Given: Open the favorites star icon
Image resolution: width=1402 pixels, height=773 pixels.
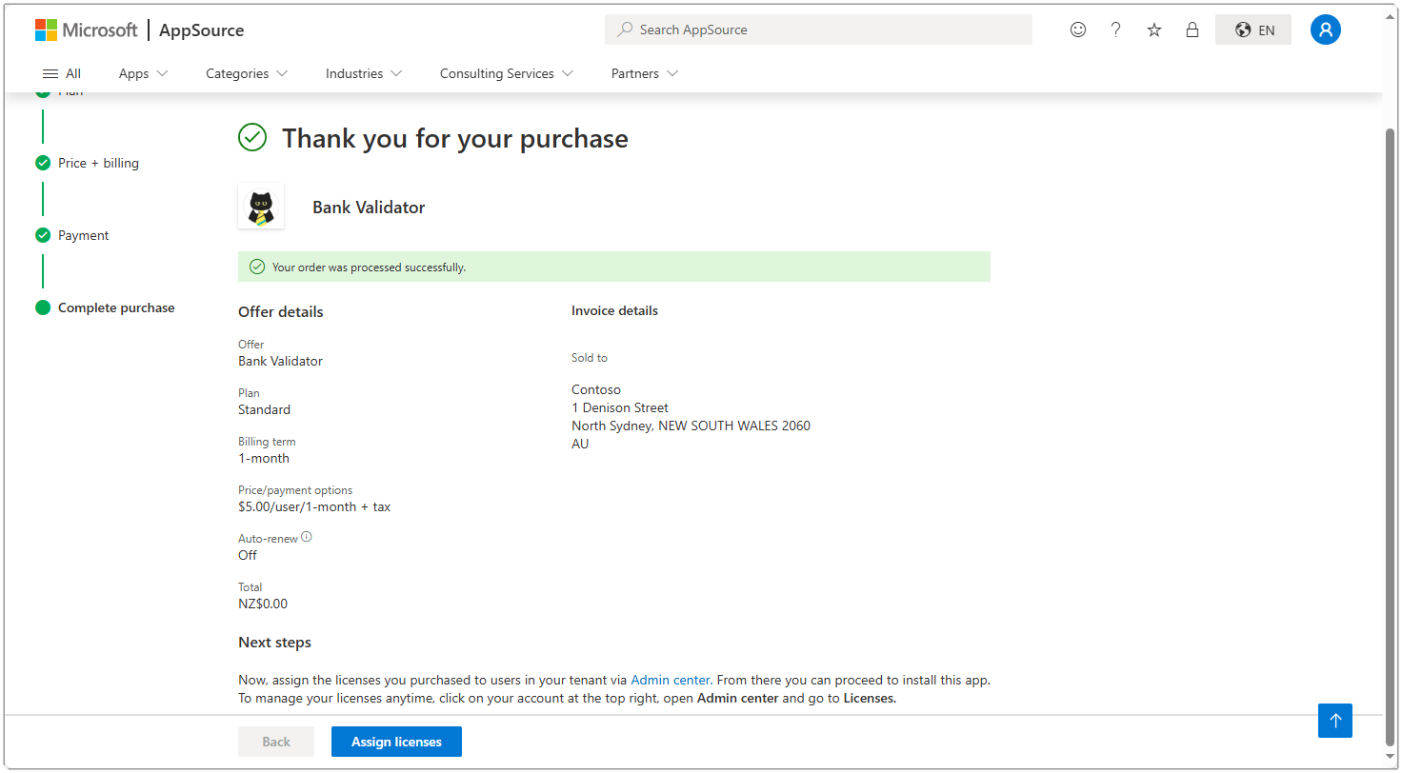Looking at the screenshot, I should pos(1154,30).
